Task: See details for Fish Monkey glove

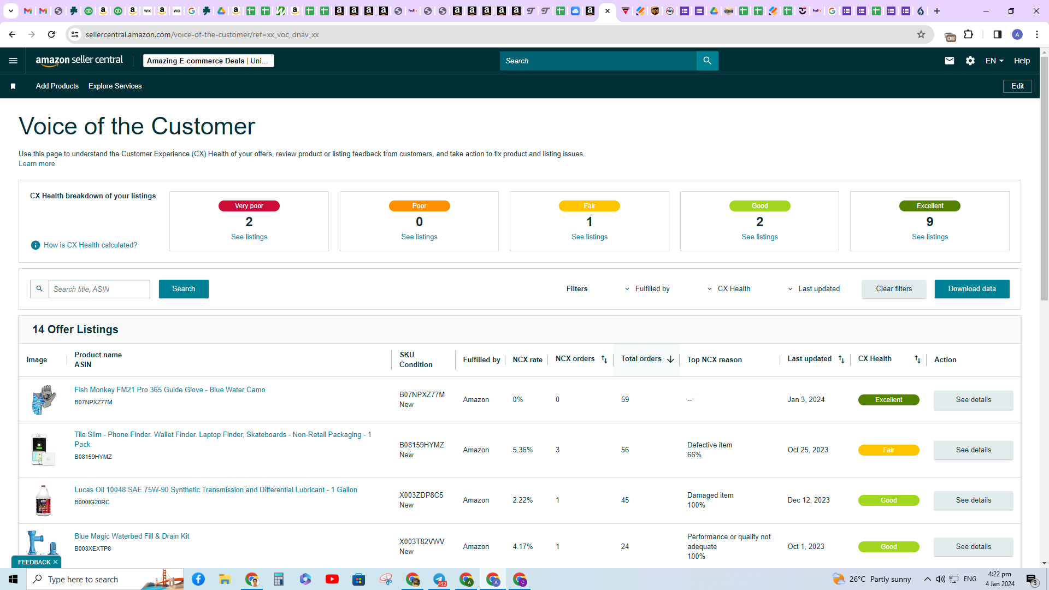Action: click(973, 400)
